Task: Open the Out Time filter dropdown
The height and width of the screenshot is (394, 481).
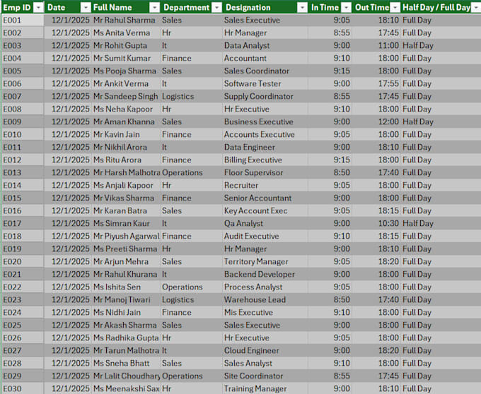Action: click(x=395, y=8)
